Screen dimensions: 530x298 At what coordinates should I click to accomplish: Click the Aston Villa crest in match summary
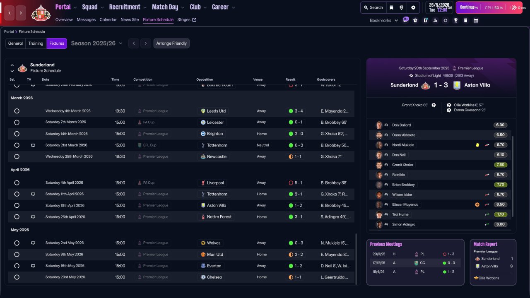click(x=457, y=85)
